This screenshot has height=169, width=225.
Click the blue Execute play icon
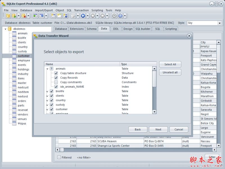[83, 16]
